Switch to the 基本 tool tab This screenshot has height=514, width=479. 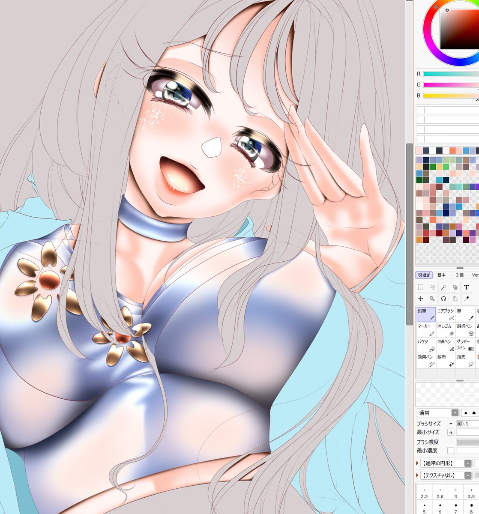tap(442, 275)
